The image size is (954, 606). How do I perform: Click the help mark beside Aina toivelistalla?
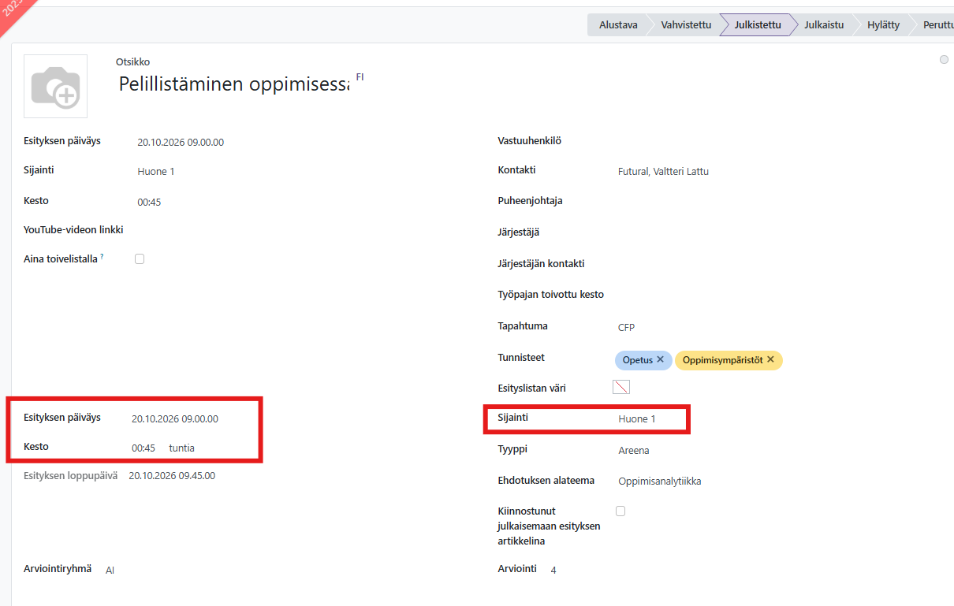click(x=102, y=257)
